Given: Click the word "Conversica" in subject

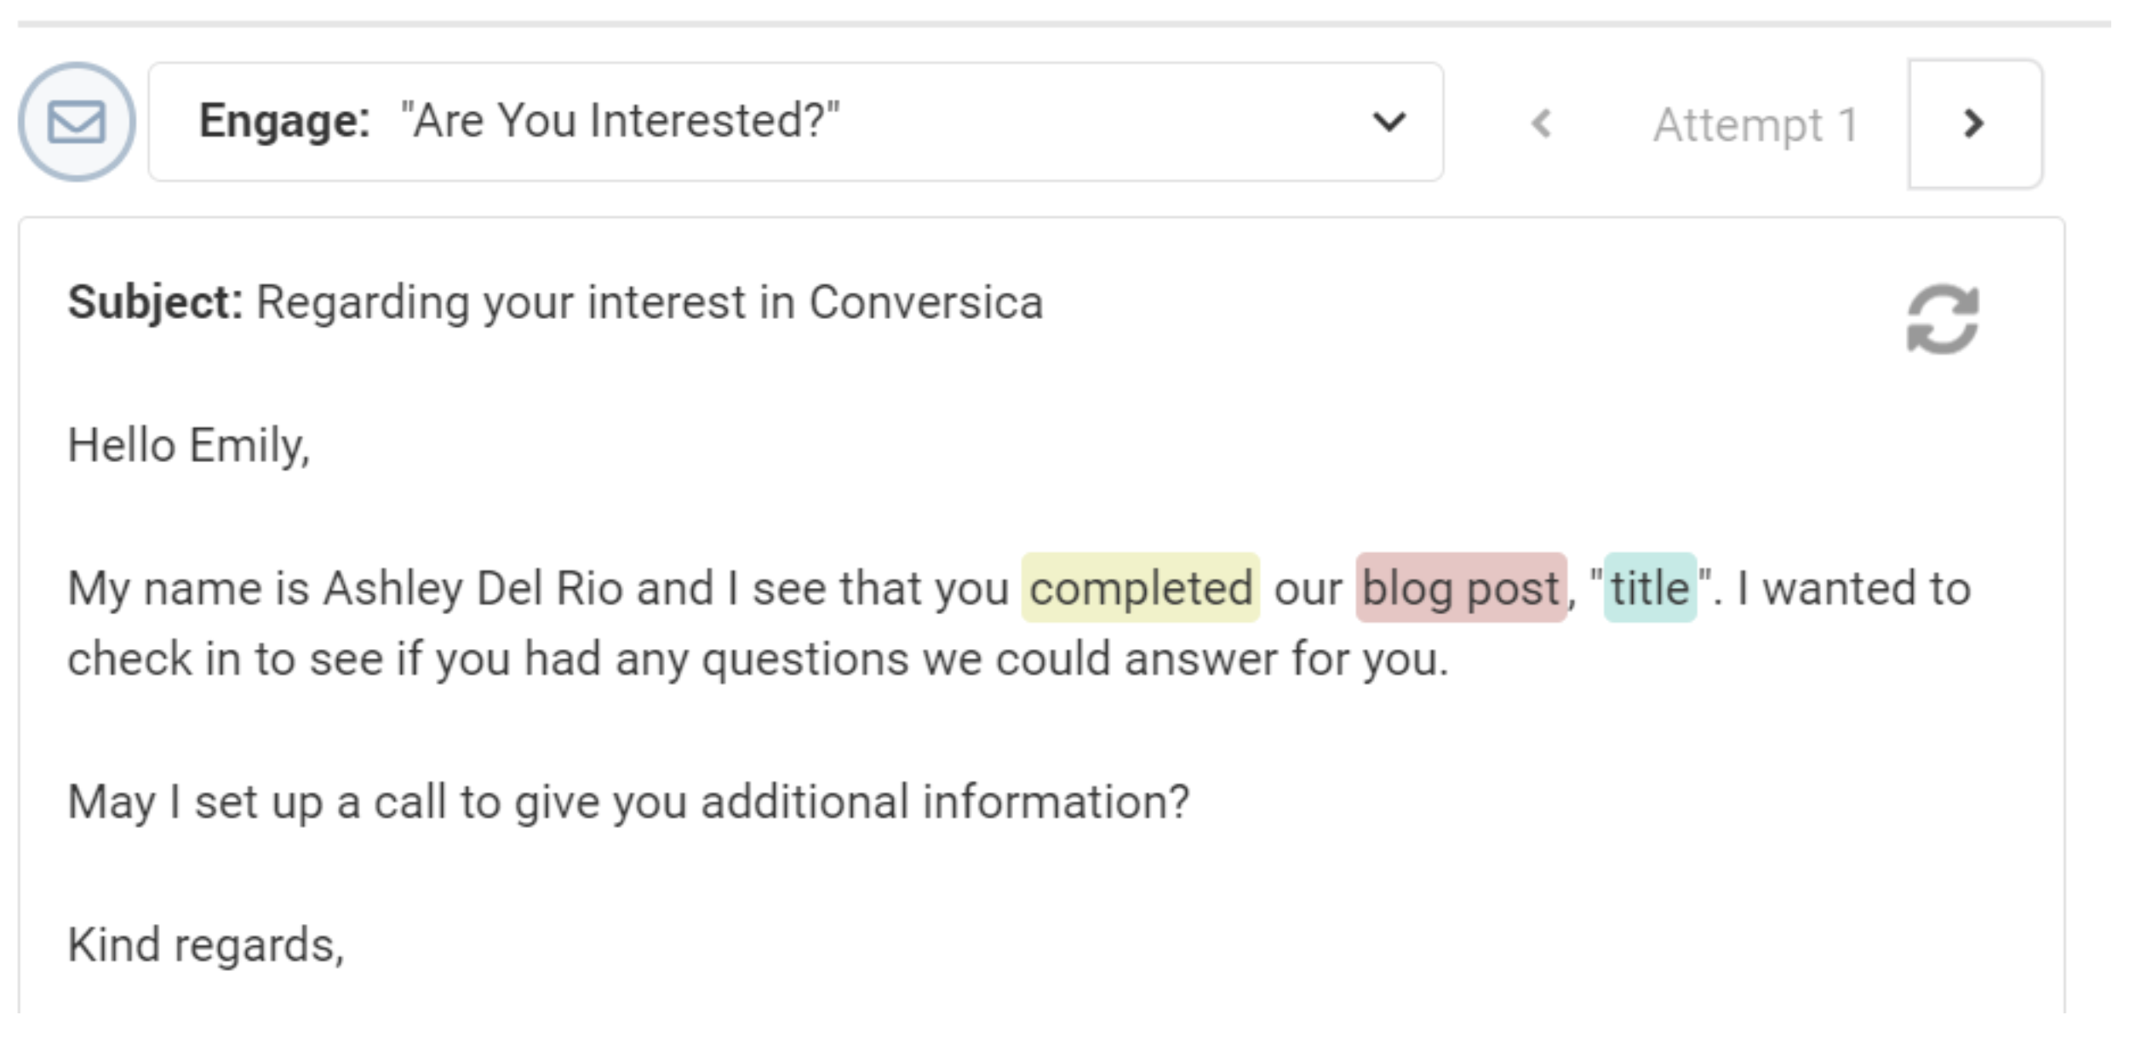Looking at the screenshot, I should click(925, 303).
